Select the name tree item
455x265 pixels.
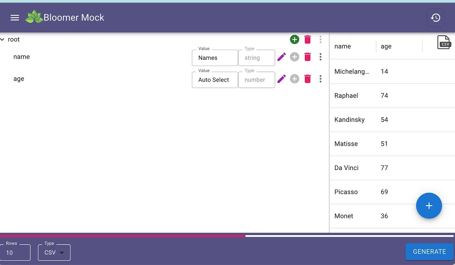(x=21, y=57)
